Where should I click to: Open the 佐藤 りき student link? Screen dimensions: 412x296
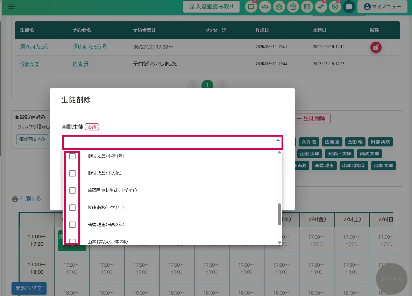[30, 64]
